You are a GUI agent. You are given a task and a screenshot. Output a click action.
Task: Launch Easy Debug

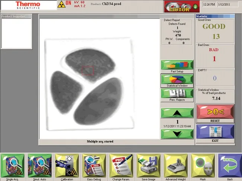point(94,165)
